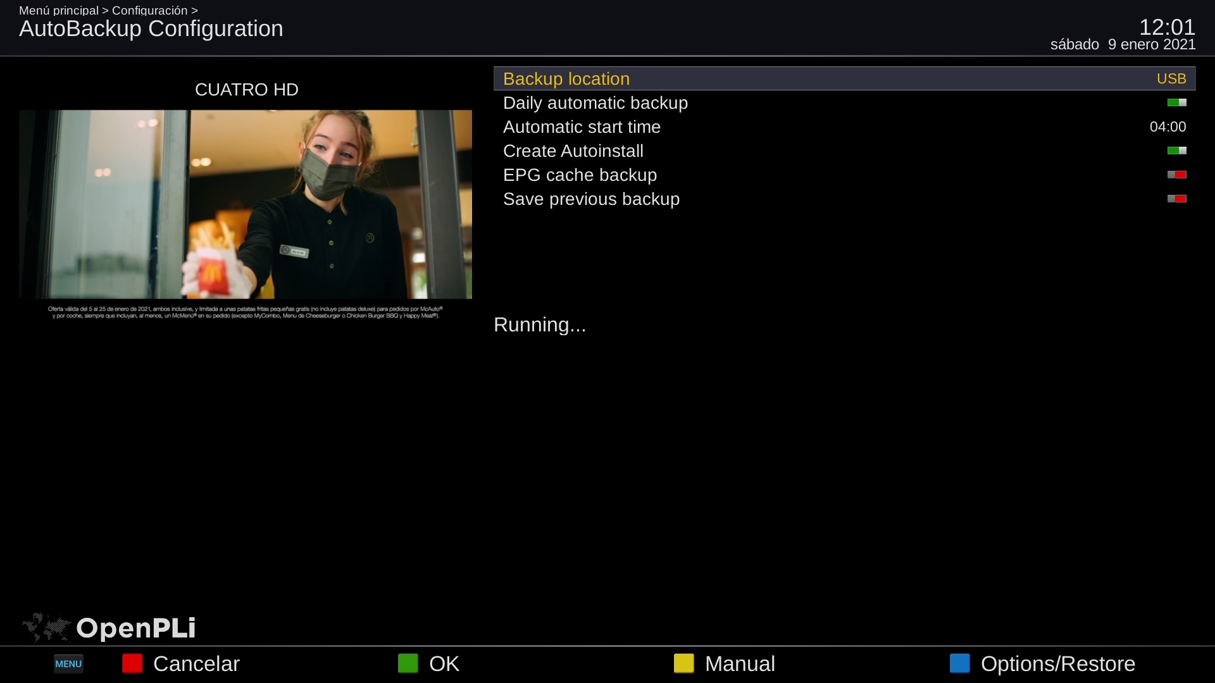Click the Options/Restore label
Viewport: 1215px width, 683px height.
[1057, 664]
